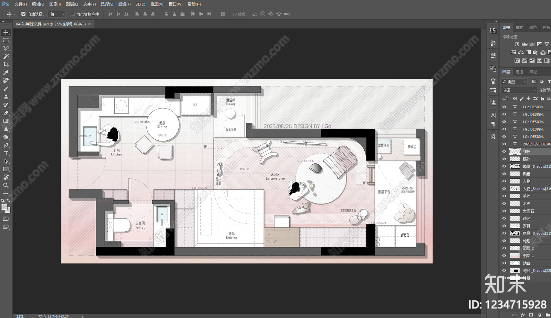The height and width of the screenshot is (318, 551).
Task: Select the Eraser tool
Action: (6, 113)
